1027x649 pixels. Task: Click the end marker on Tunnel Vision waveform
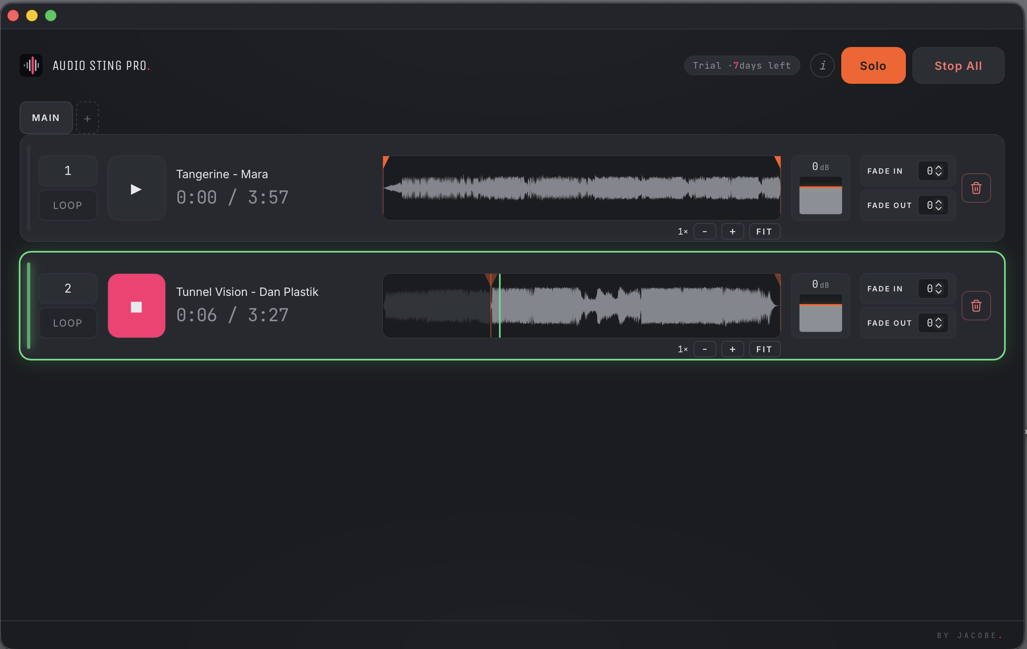click(x=777, y=279)
